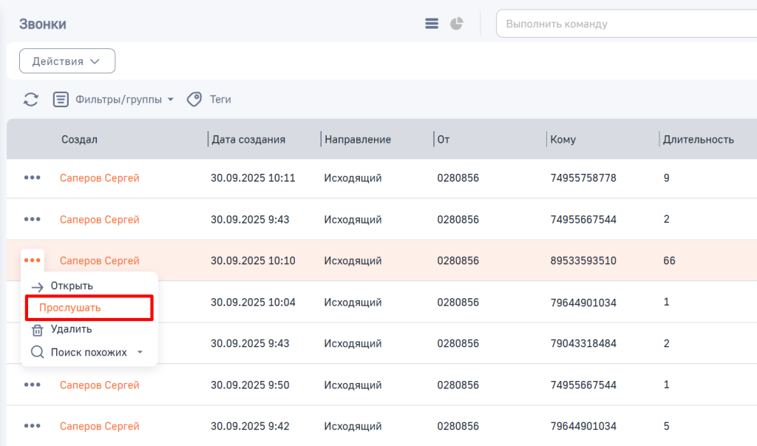Open Саперов Сергей link in first row
The height and width of the screenshot is (446, 757).
click(99, 178)
